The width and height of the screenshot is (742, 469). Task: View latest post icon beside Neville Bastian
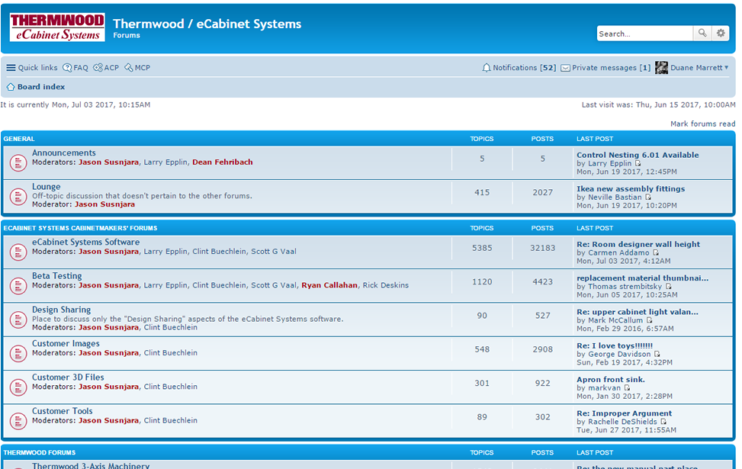pos(648,197)
